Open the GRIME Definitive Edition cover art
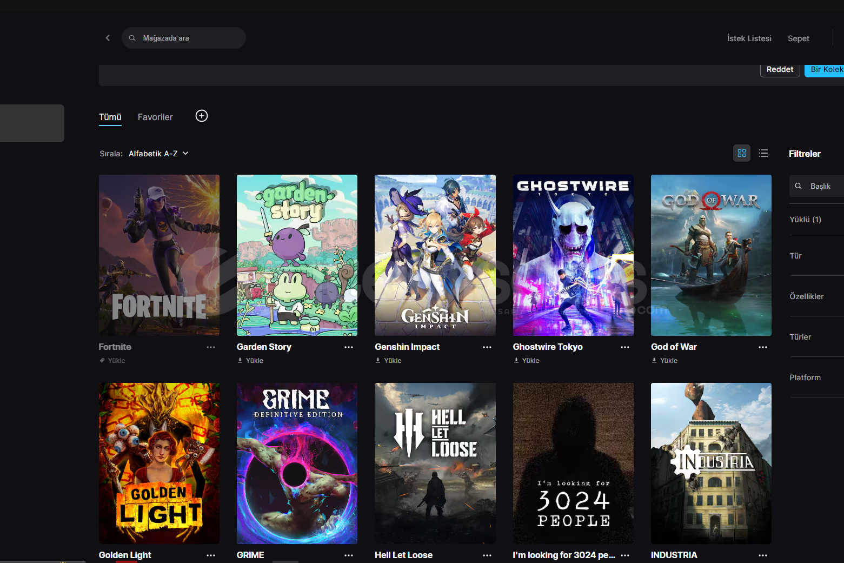 (x=297, y=463)
